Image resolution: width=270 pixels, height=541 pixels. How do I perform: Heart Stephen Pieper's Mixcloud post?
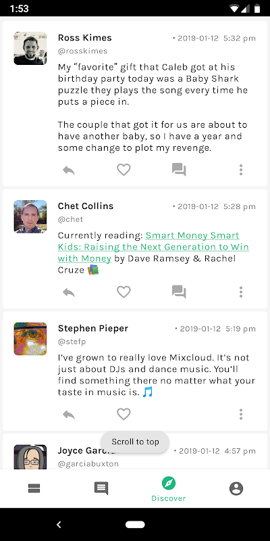(124, 414)
